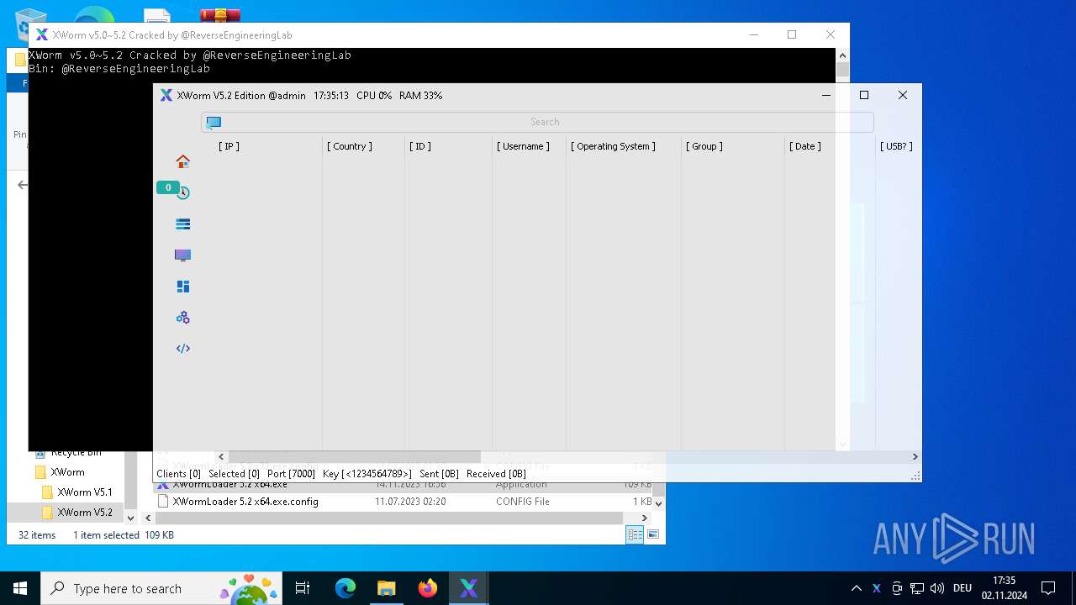
Task: Maximize the Cracked by console window
Action: click(x=791, y=34)
